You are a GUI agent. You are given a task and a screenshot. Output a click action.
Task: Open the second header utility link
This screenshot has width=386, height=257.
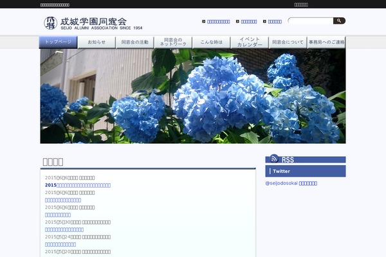click(249, 22)
